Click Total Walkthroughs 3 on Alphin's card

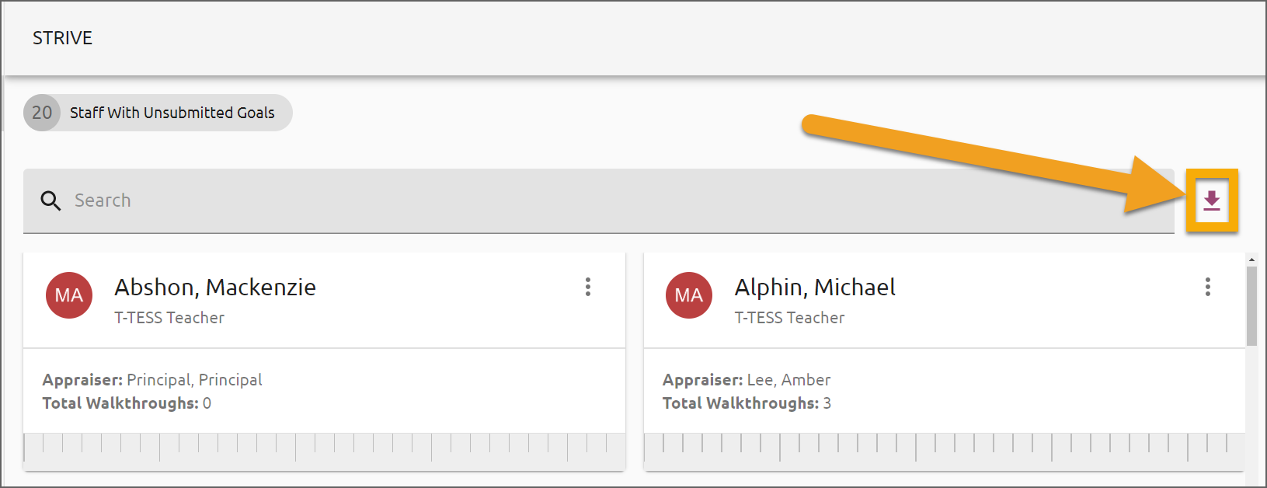(x=747, y=403)
